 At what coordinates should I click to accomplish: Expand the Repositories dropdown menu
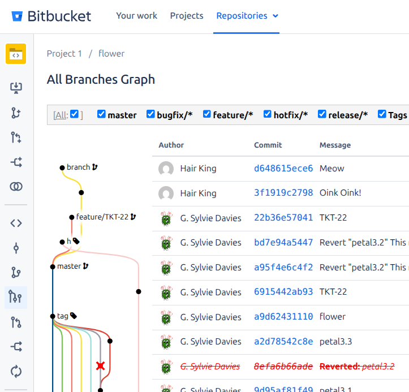(247, 16)
